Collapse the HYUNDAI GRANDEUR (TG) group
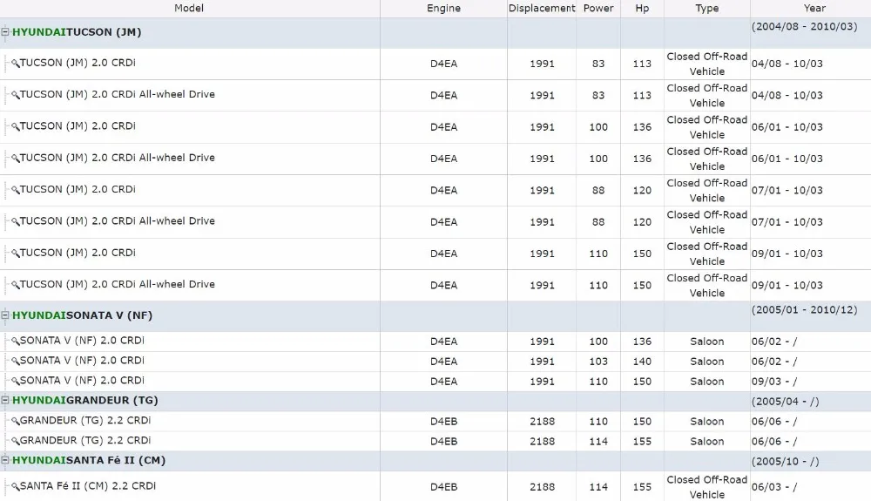Image resolution: width=871 pixels, height=501 pixels. click(5, 401)
